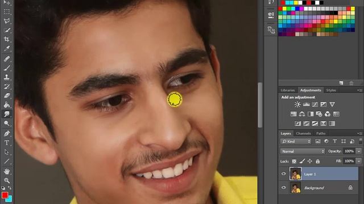Open the Layers panel options menu
Screen dimensions: 364x204
(359, 134)
